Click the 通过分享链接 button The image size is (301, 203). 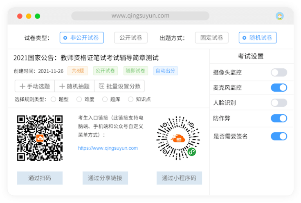pos(105,178)
